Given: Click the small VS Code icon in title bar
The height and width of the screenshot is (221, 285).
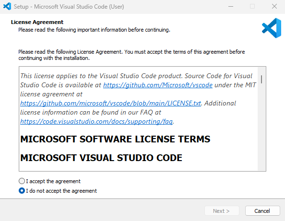Looking at the screenshot, I should [7, 7].
